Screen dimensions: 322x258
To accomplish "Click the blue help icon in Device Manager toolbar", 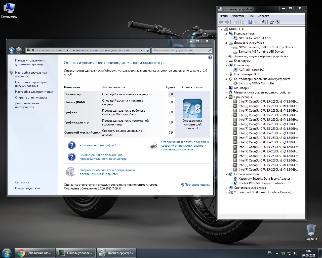I will (x=250, y=22).
